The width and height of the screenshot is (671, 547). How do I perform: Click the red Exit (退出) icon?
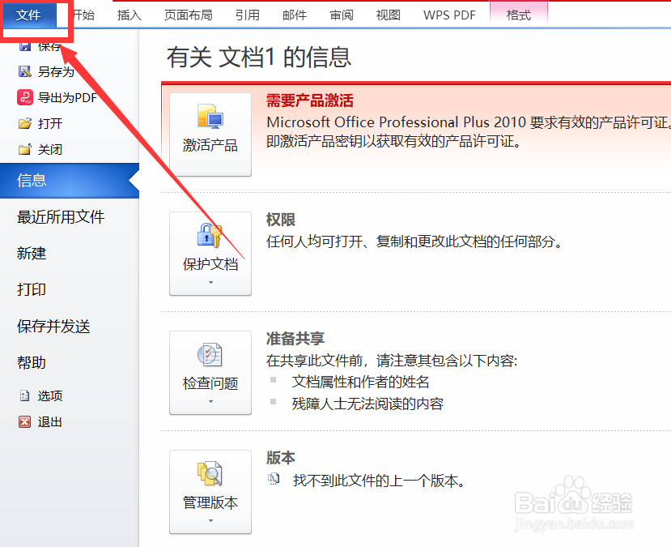pyautogui.click(x=25, y=422)
